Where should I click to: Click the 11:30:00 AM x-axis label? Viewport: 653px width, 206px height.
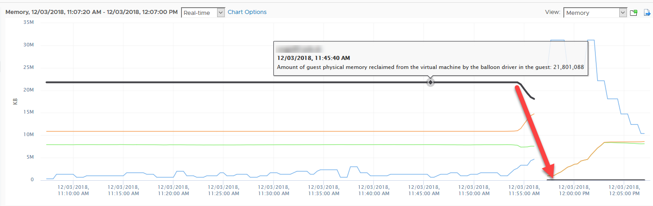275,190
